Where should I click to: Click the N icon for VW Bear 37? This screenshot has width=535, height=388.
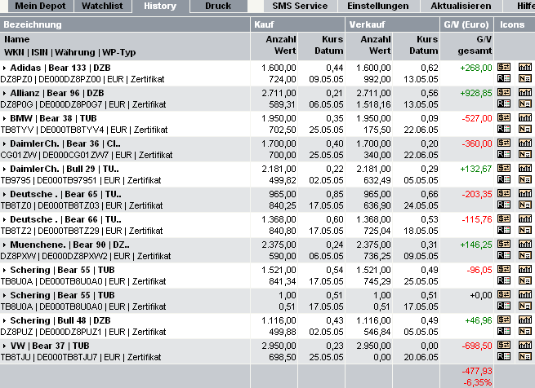(524, 356)
